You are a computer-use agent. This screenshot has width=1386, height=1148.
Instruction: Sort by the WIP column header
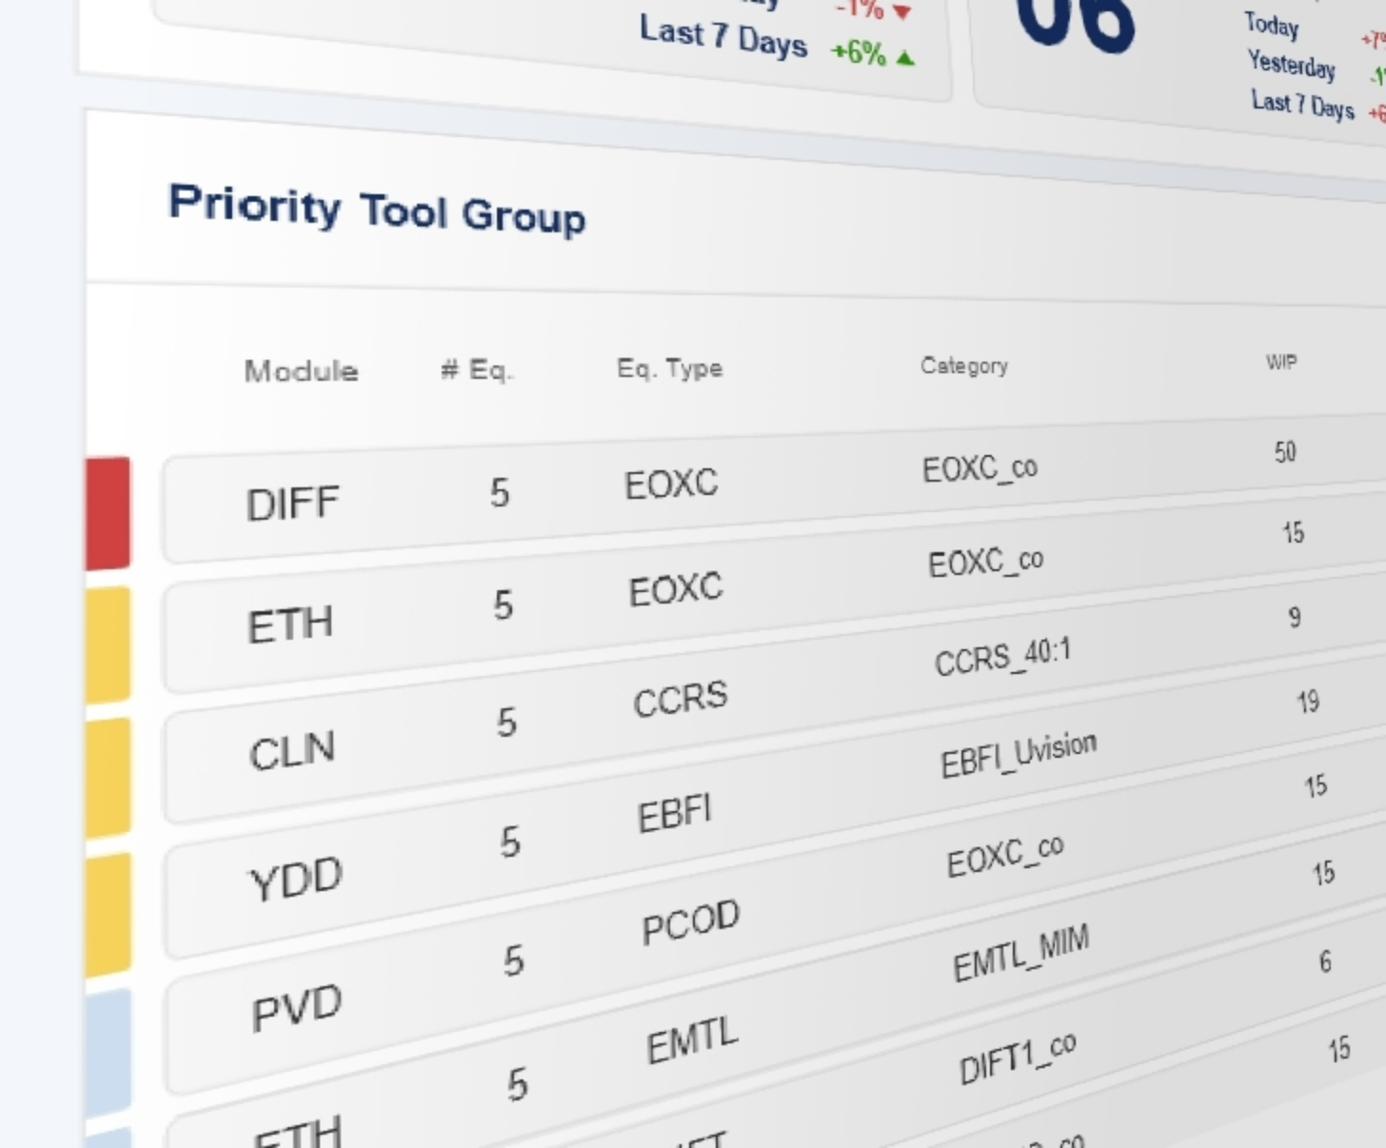click(x=1281, y=362)
